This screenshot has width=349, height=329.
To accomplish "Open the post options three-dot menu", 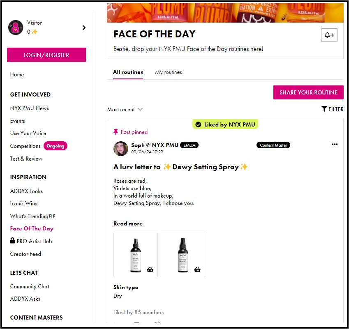I will pos(335,145).
